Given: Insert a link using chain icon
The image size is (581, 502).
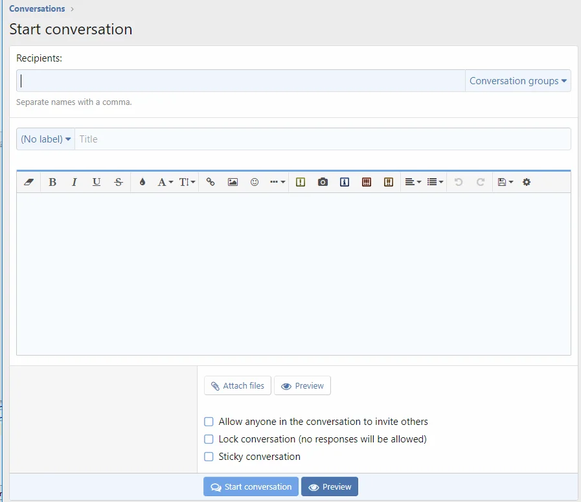Looking at the screenshot, I should click(x=211, y=182).
